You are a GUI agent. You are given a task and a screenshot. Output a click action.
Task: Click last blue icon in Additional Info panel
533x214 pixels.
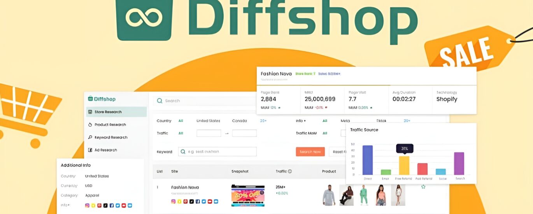pos(130,205)
